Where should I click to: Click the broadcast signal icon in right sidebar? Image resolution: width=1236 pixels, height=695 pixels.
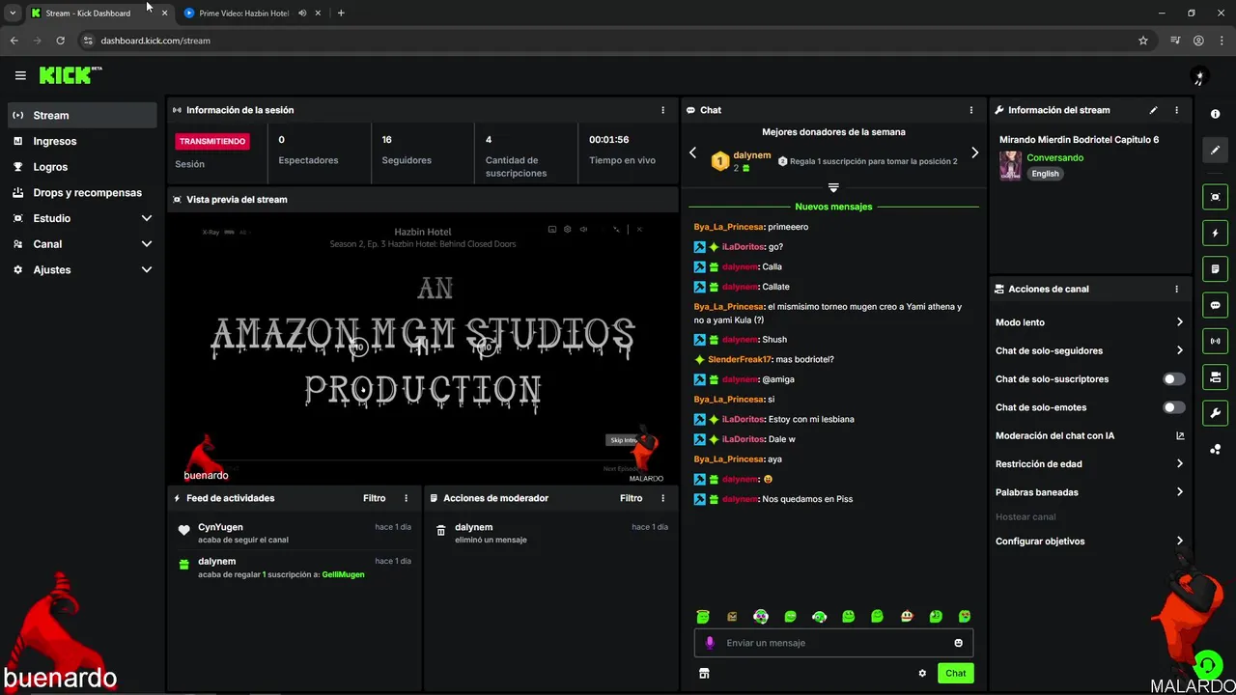click(1215, 341)
